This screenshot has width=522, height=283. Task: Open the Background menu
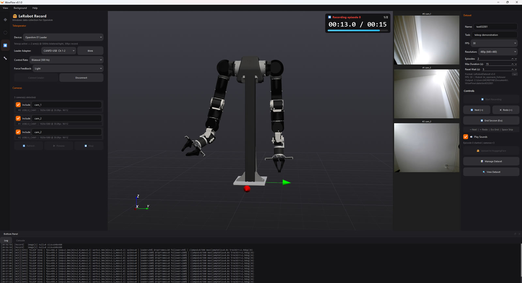click(20, 8)
